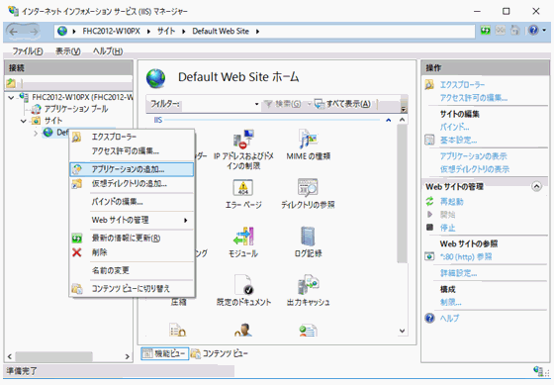
Task: Collapse the IIS group chevron
Action: click(x=389, y=120)
